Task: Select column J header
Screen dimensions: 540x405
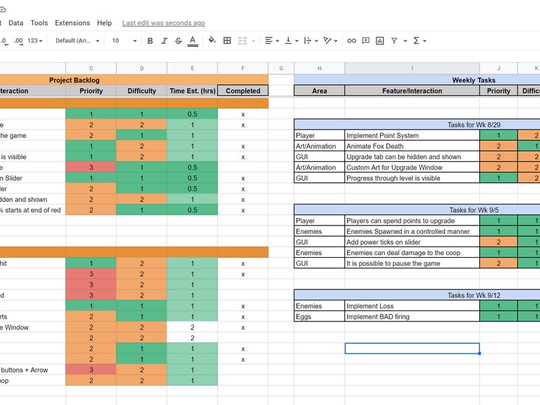Action: coord(498,68)
